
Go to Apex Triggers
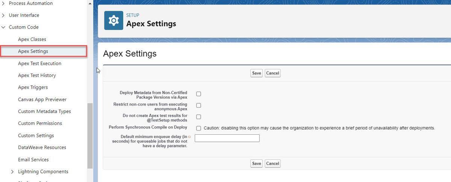33,87
